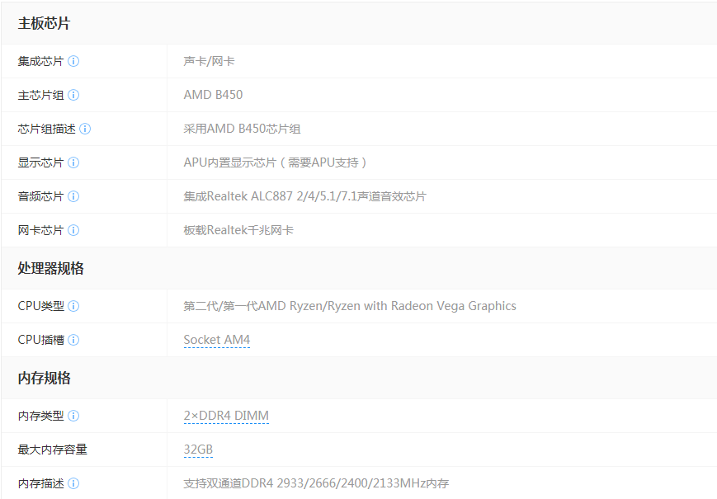Click info icon next to 集成芯片
This screenshot has height=499, width=717.
click(73, 61)
